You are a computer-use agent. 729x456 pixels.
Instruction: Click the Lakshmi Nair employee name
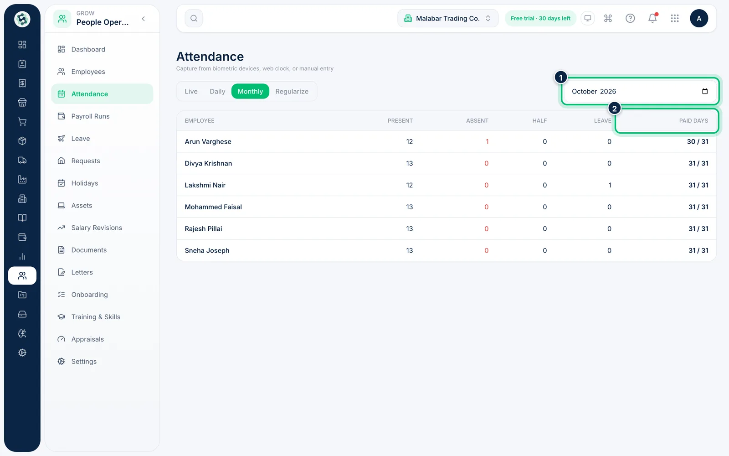tap(205, 185)
